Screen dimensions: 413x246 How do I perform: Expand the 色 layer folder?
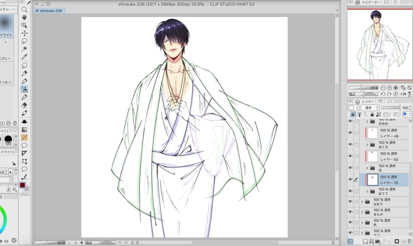pos(362,223)
